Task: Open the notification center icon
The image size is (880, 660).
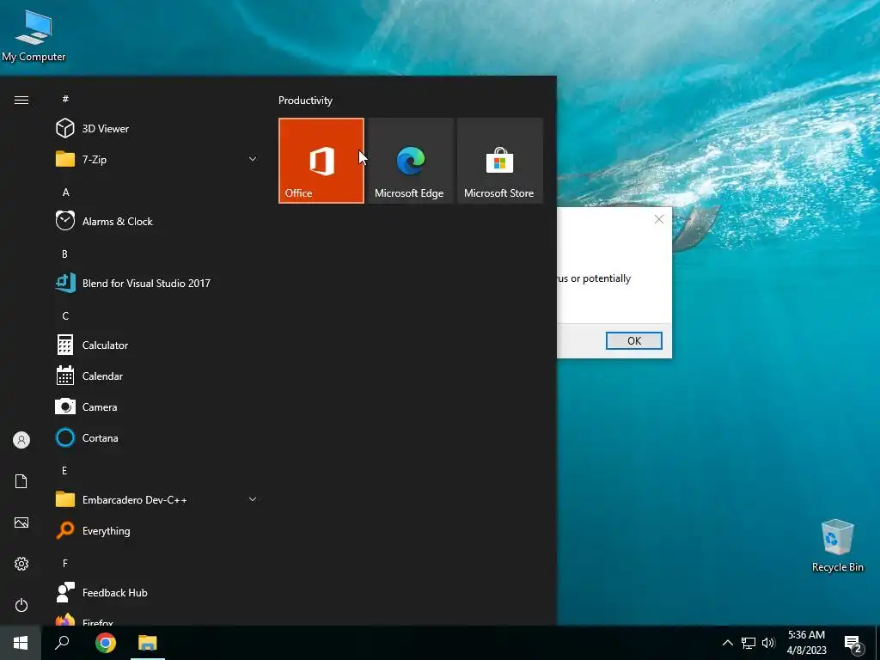Action: (x=853, y=645)
